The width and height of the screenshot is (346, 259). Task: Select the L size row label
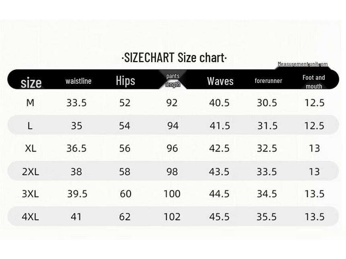click(30, 125)
